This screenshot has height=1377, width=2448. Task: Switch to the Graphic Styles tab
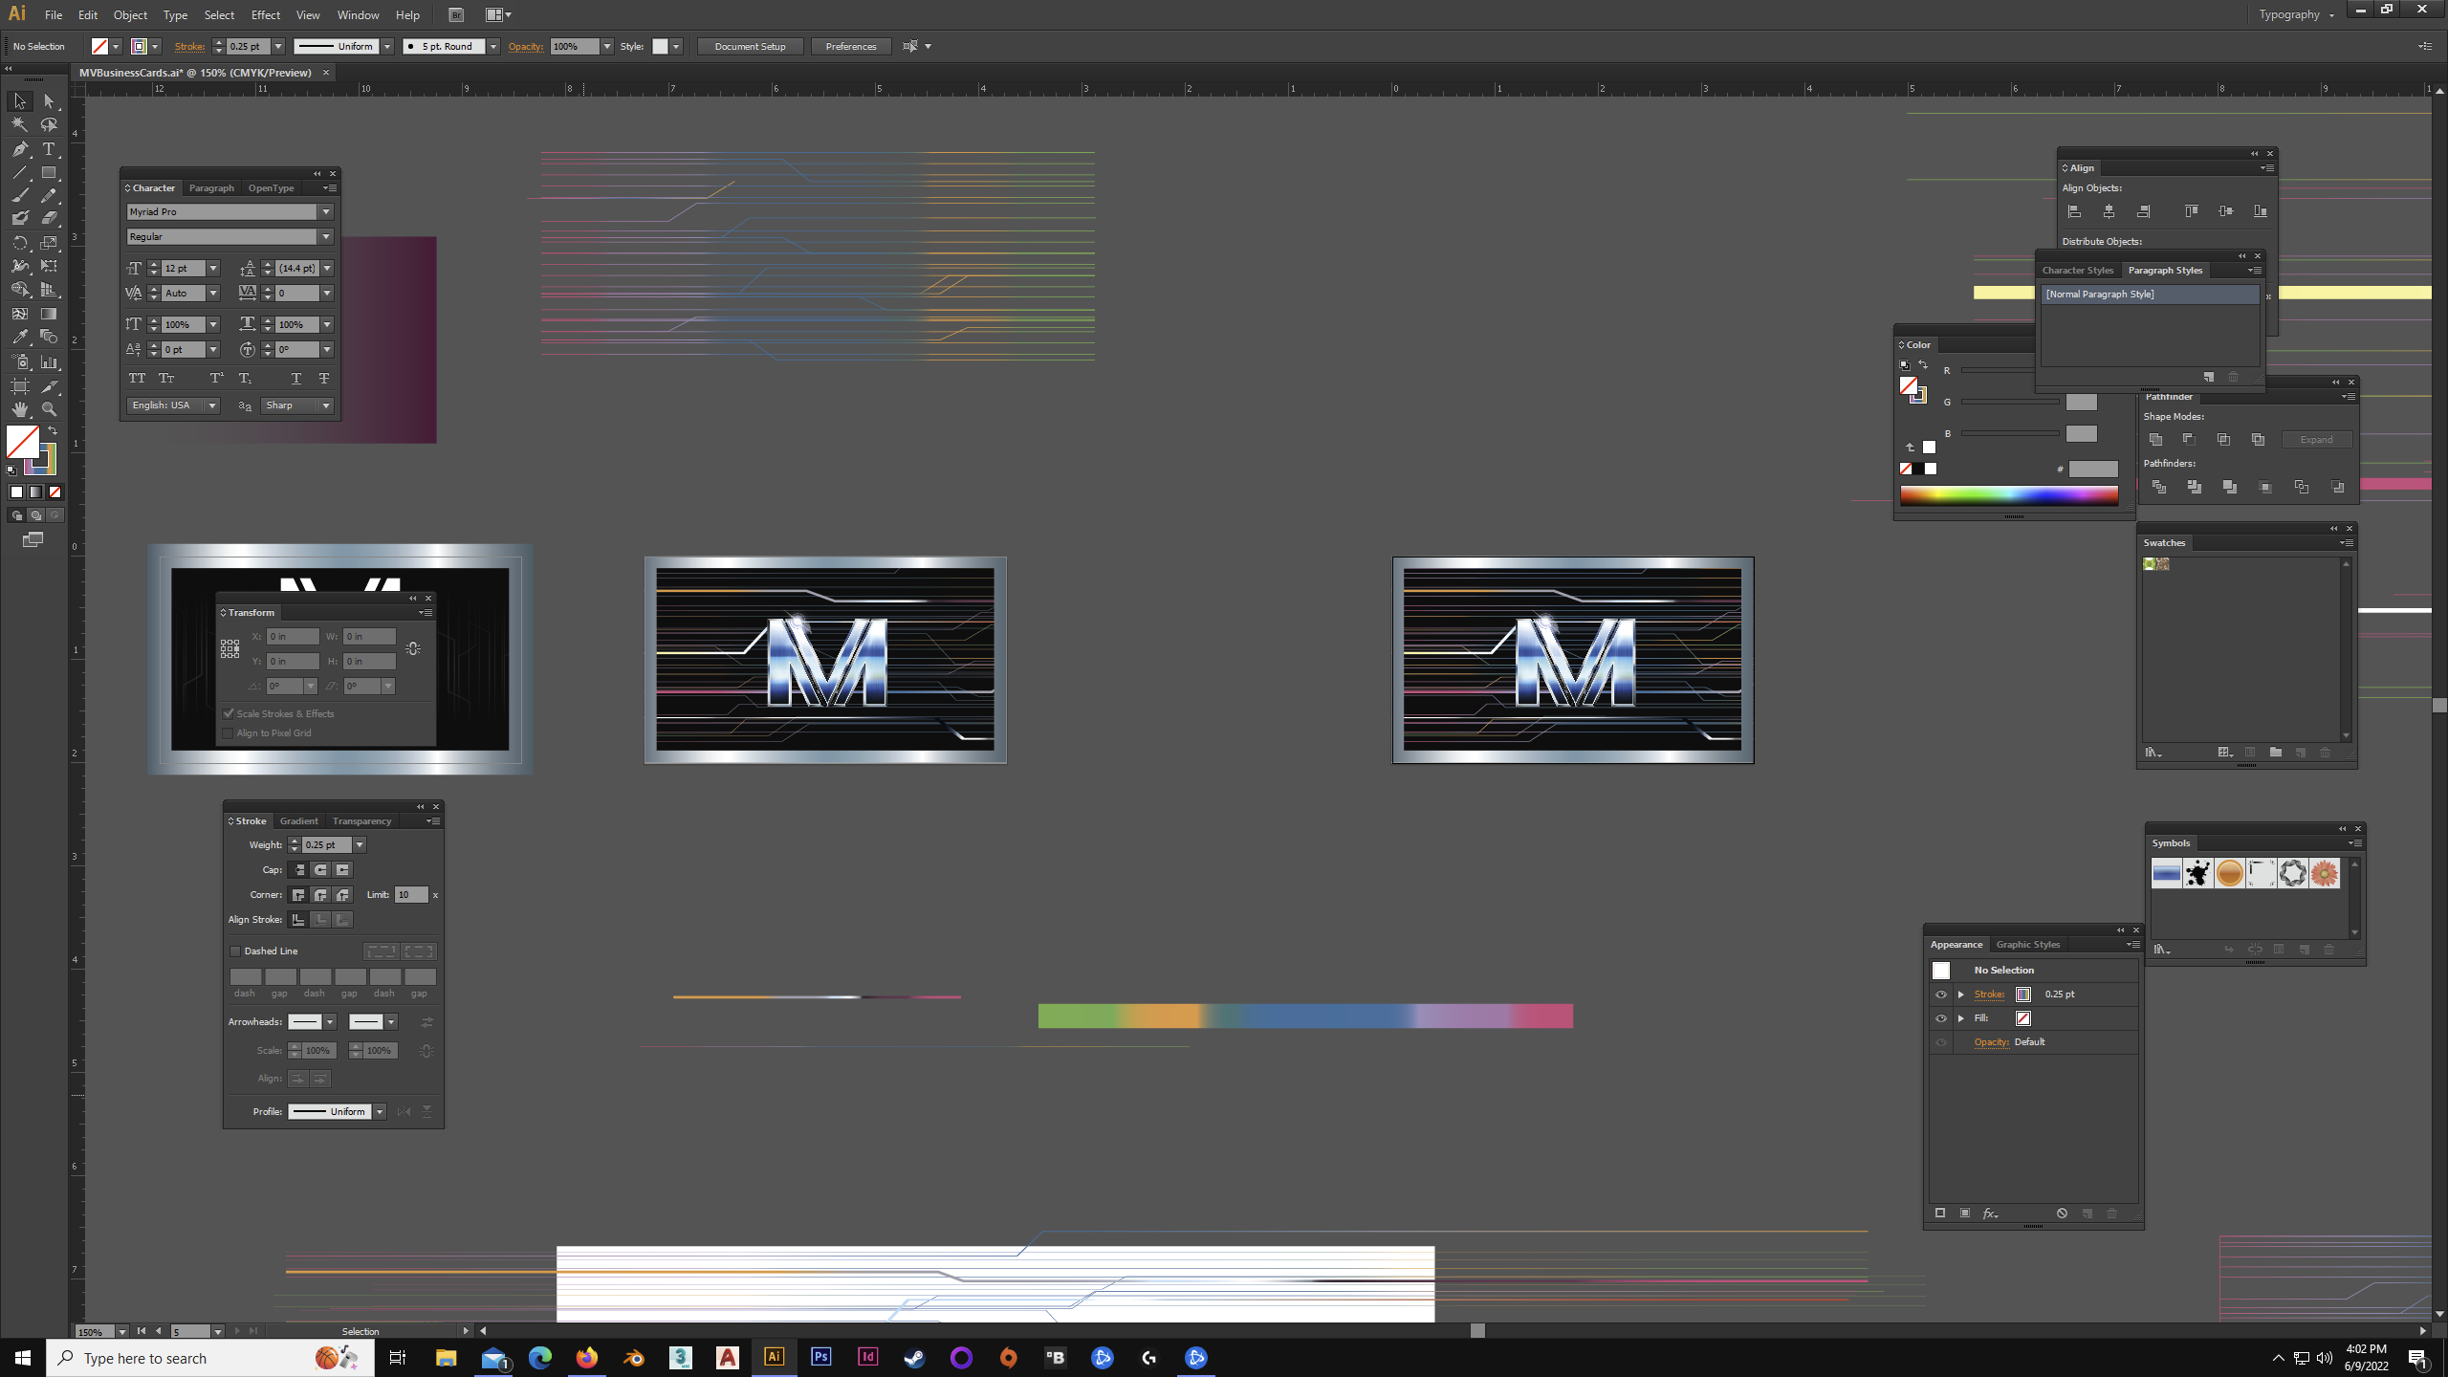[x=2028, y=945]
